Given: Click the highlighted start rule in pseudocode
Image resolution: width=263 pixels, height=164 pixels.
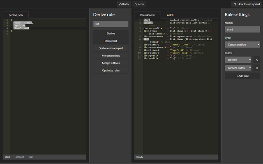Looking at the screenshot, I should [x=147, y=20].
